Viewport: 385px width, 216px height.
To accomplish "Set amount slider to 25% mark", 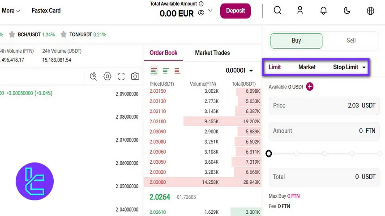I will point(296,154).
